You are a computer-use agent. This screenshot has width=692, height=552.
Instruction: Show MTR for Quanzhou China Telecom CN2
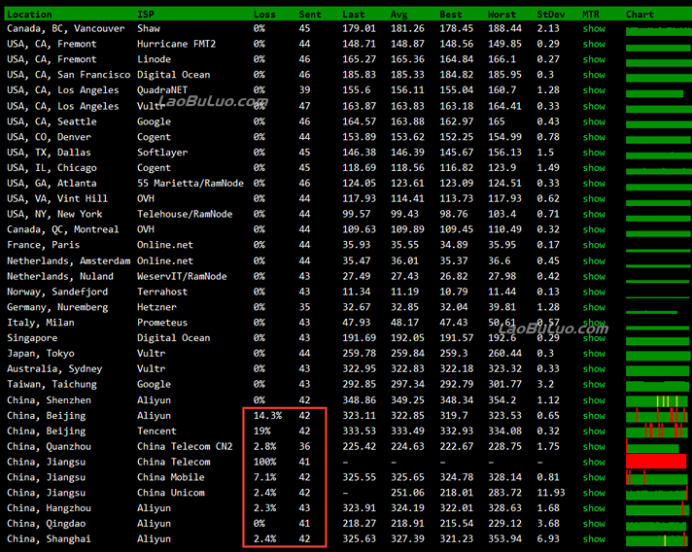(594, 447)
